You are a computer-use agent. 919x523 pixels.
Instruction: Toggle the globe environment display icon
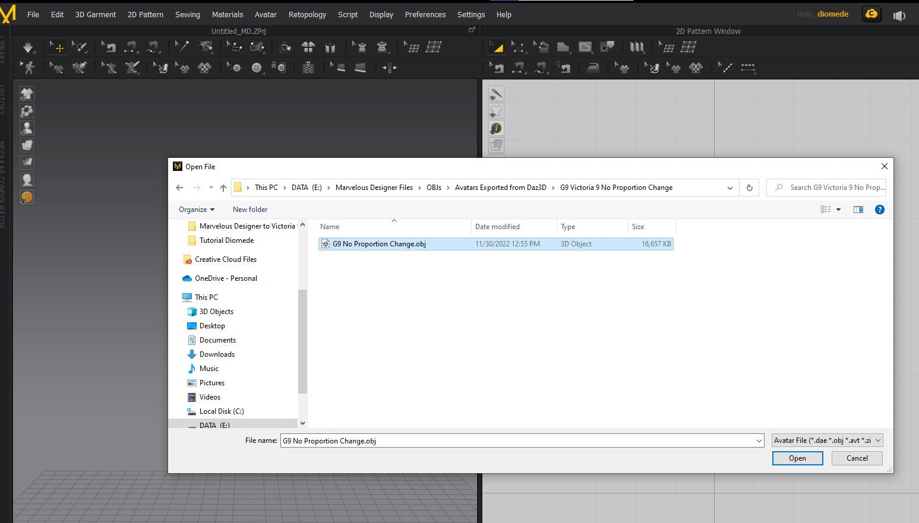point(27,197)
